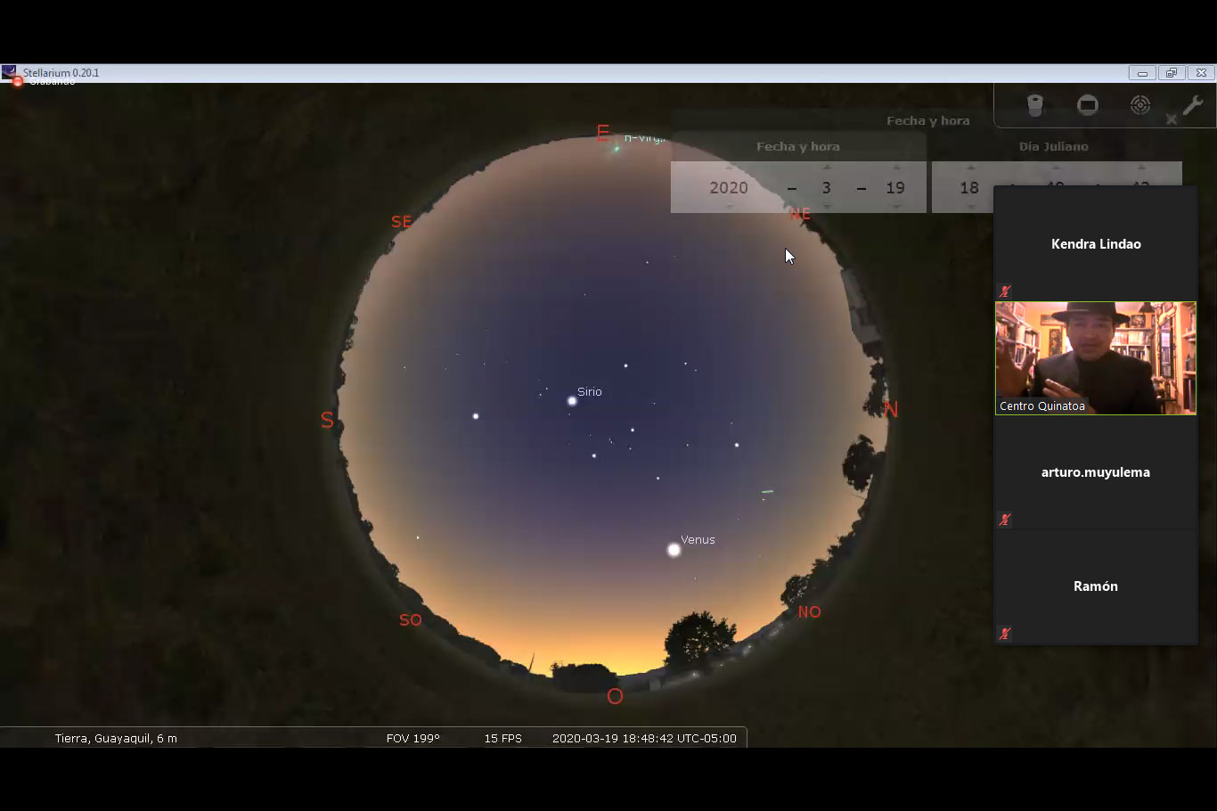Image resolution: width=1217 pixels, height=811 pixels.
Task: Click the date and time in status bar
Action: (644, 738)
